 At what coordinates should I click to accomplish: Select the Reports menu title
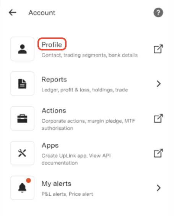point(54,80)
